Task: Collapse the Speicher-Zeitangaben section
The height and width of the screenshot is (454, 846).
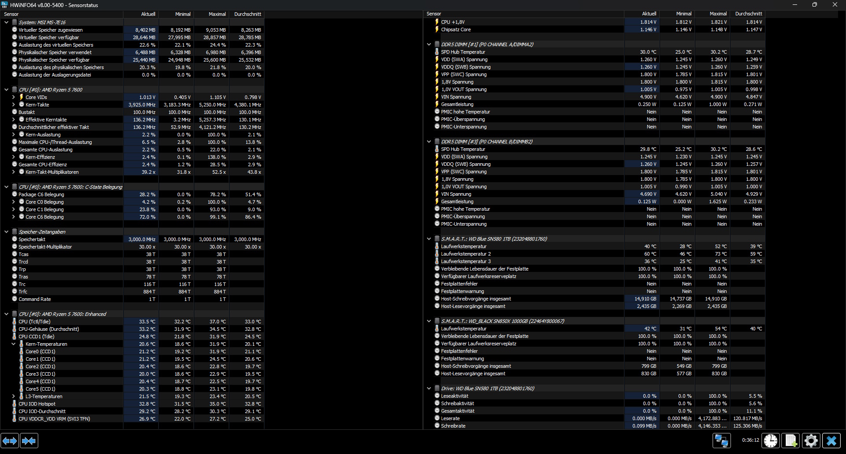Action: 7,232
